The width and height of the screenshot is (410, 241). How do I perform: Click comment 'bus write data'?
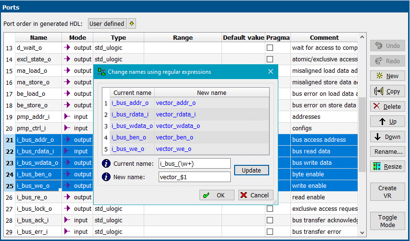pos(312,163)
